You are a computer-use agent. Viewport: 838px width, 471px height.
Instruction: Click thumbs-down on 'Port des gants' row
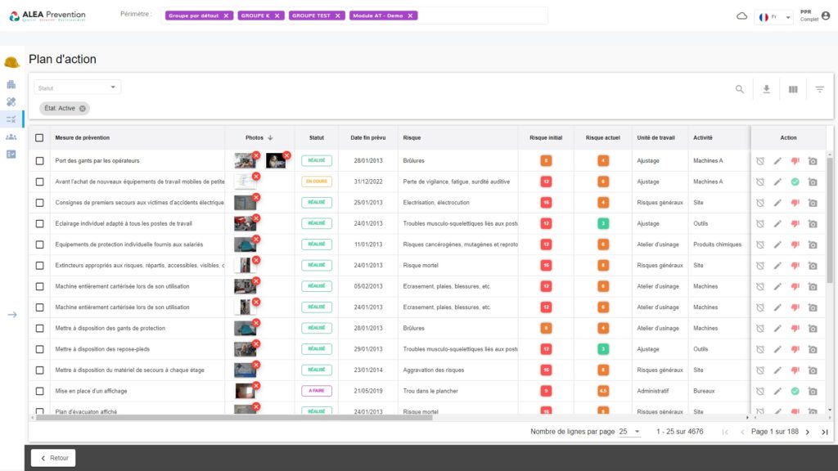[795, 161]
